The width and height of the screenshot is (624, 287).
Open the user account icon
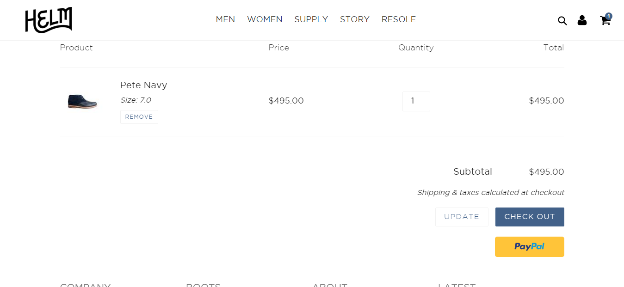pos(582,20)
